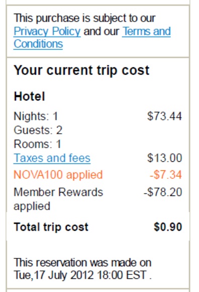Select the 'Your current trip cost' heading

81,70
